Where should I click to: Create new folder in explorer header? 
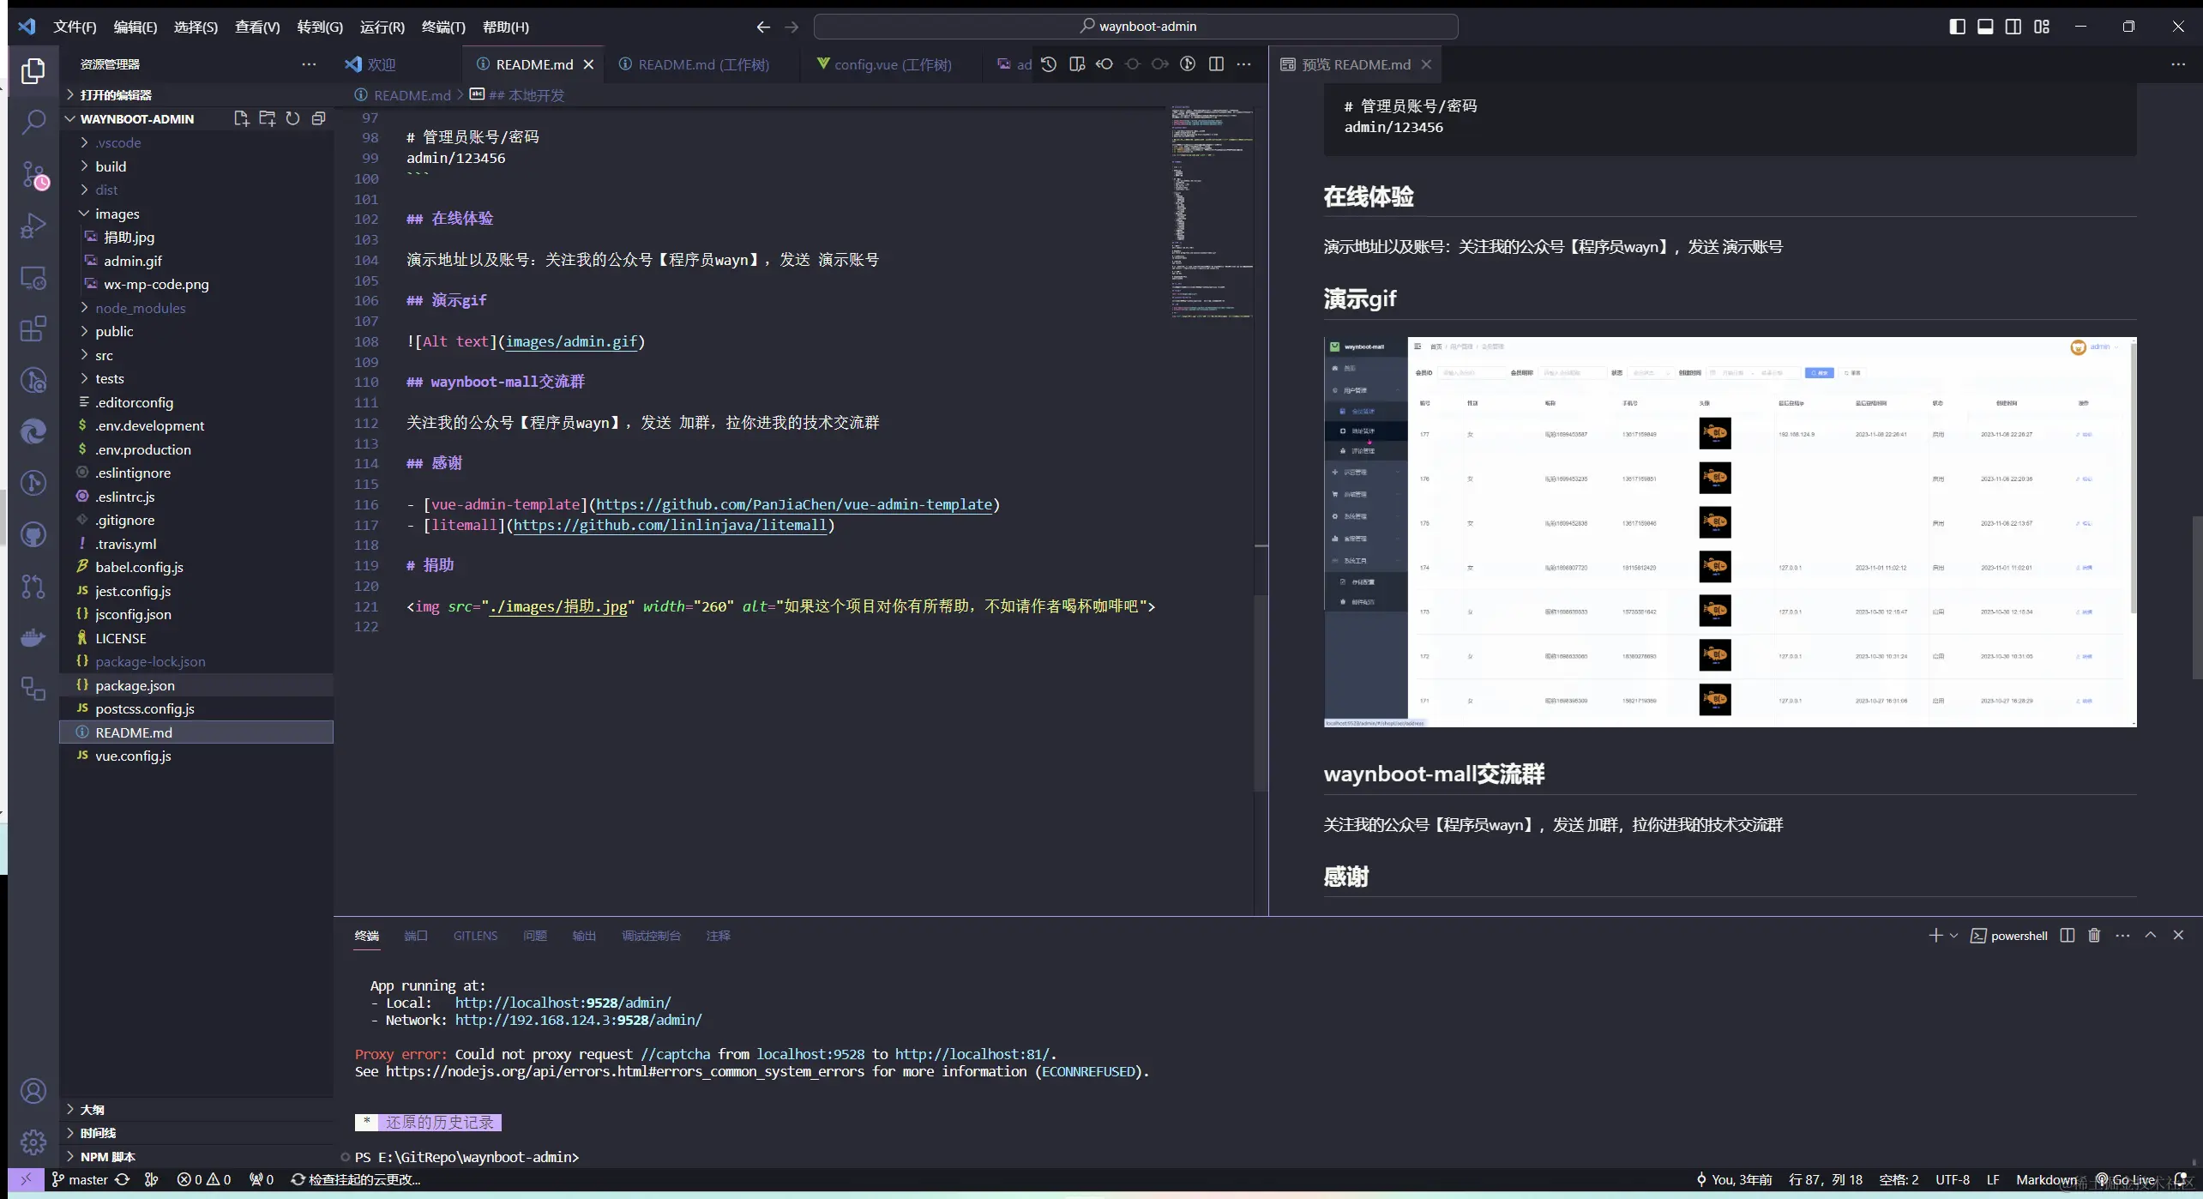click(x=268, y=118)
